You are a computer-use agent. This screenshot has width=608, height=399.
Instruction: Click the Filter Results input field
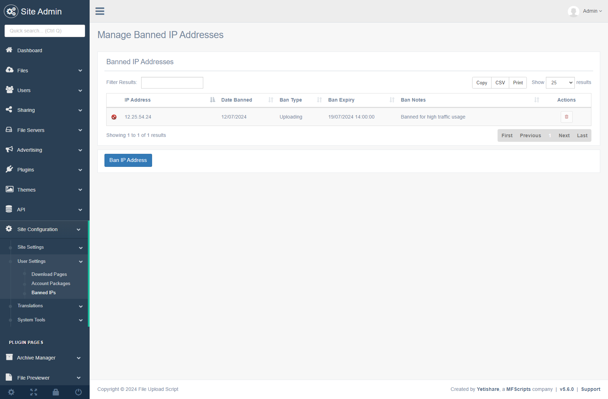pyautogui.click(x=172, y=83)
